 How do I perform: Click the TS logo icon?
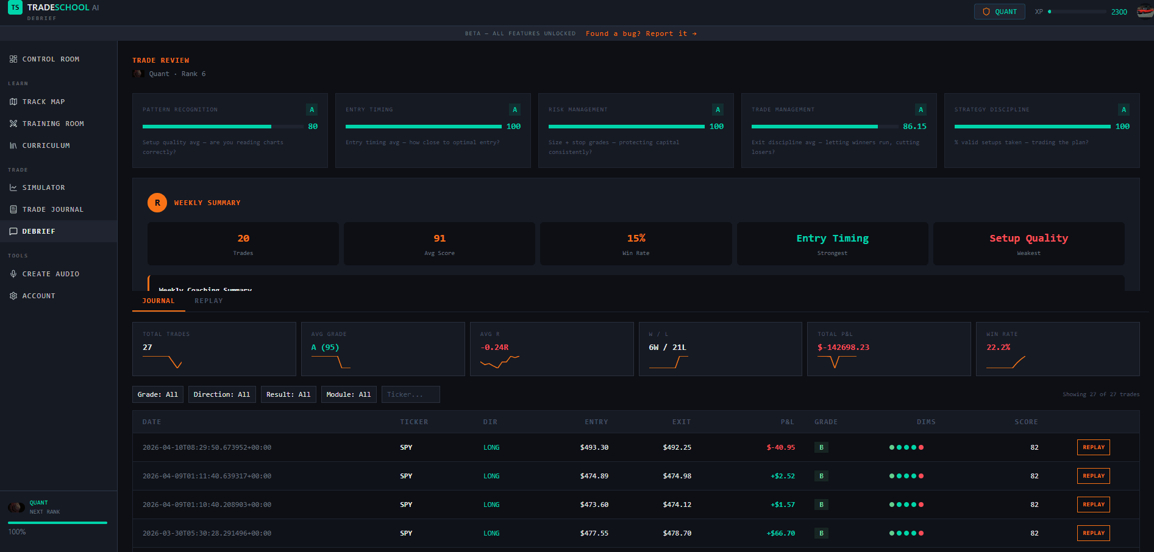click(15, 8)
